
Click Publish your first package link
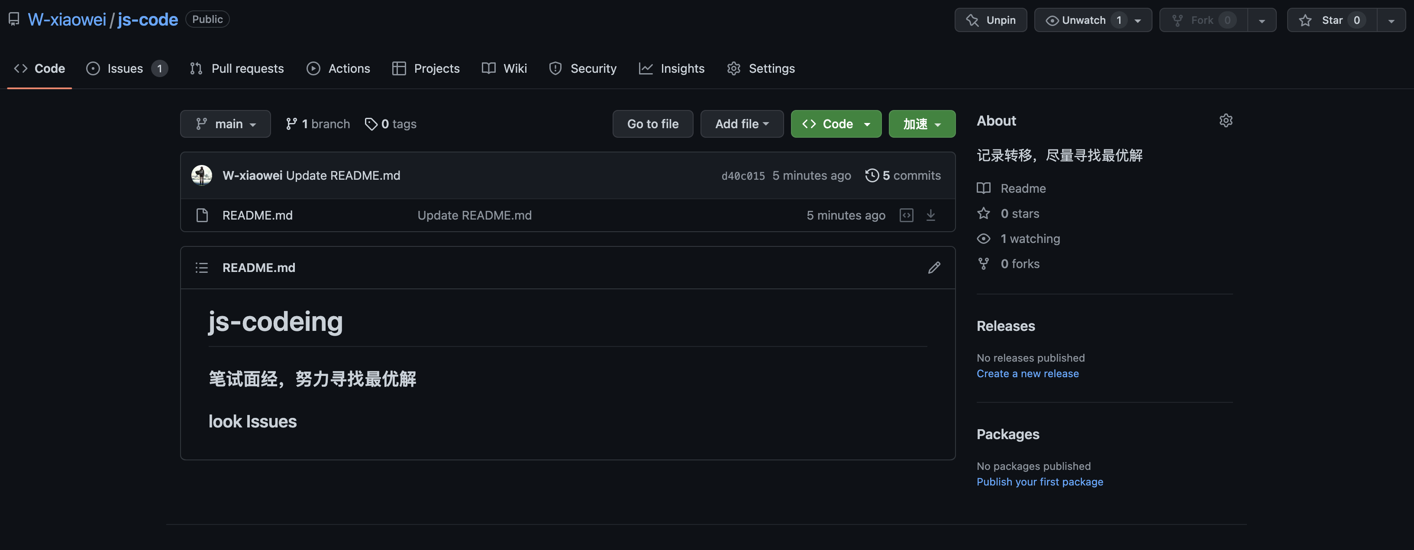(1040, 482)
